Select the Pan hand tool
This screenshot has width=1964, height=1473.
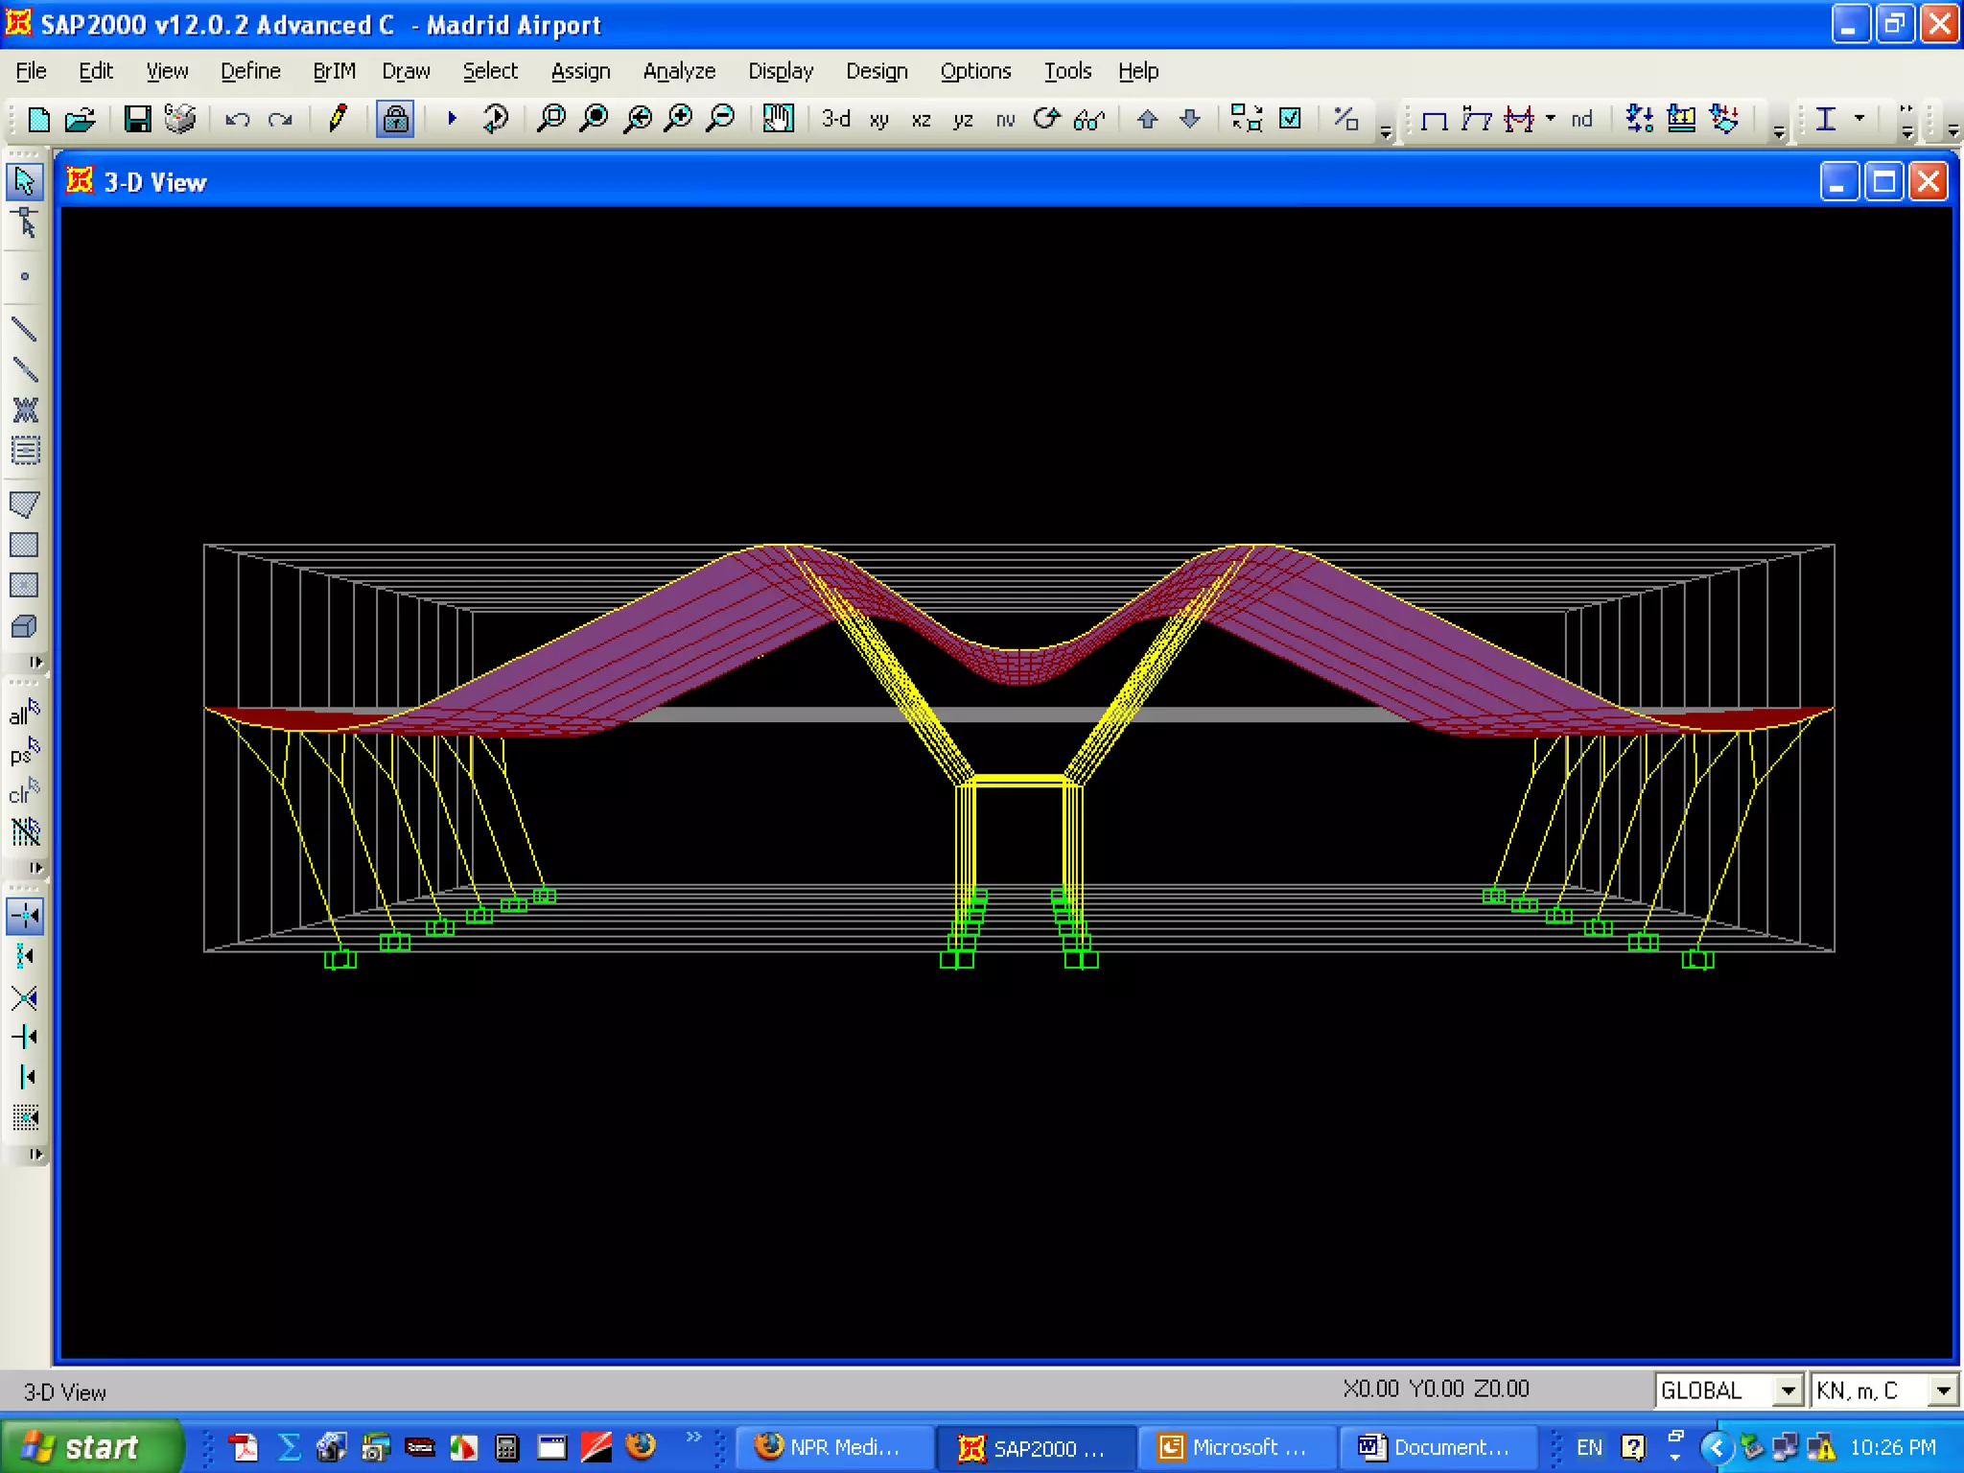[x=778, y=119]
